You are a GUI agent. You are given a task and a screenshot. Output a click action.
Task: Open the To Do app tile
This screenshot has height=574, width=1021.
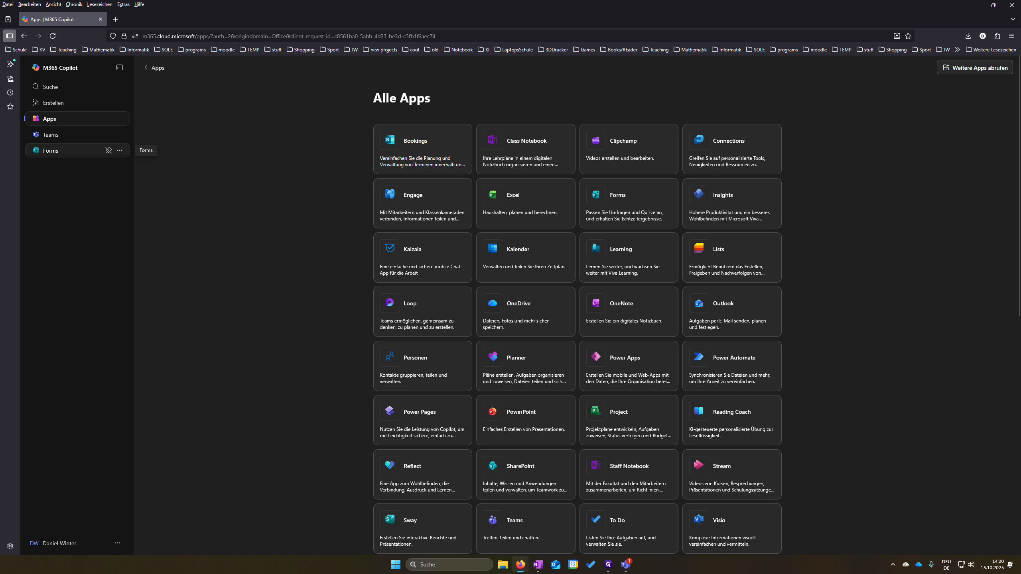point(629,529)
